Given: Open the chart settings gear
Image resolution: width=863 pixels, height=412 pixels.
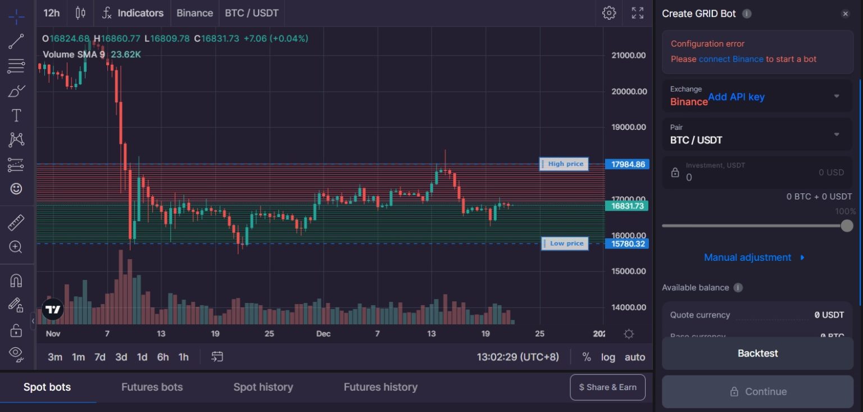Looking at the screenshot, I should point(609,12).
